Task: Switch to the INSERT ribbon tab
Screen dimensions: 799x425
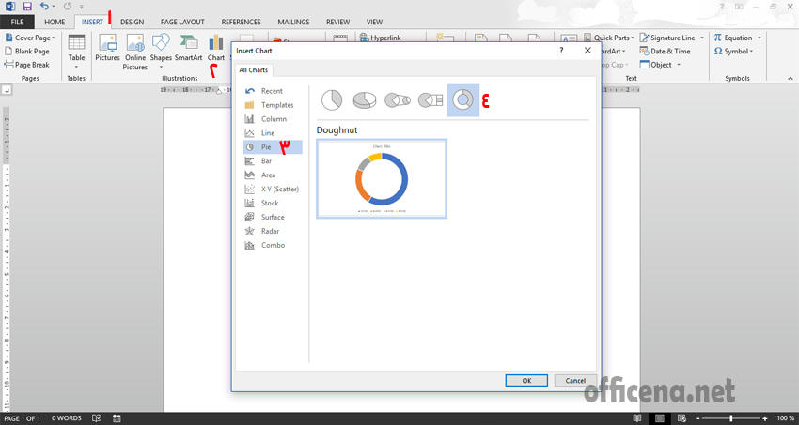Action: 93,22
